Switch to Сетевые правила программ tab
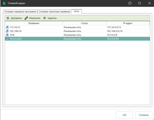This screenshot has height=120, width=154. [21, 12]
